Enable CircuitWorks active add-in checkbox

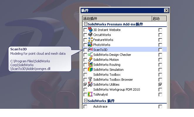click(85, 35)
